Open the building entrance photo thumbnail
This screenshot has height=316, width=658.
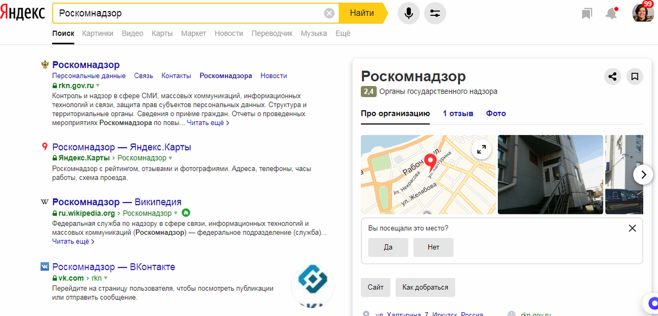pyautogui.click(x=551, y=174)
